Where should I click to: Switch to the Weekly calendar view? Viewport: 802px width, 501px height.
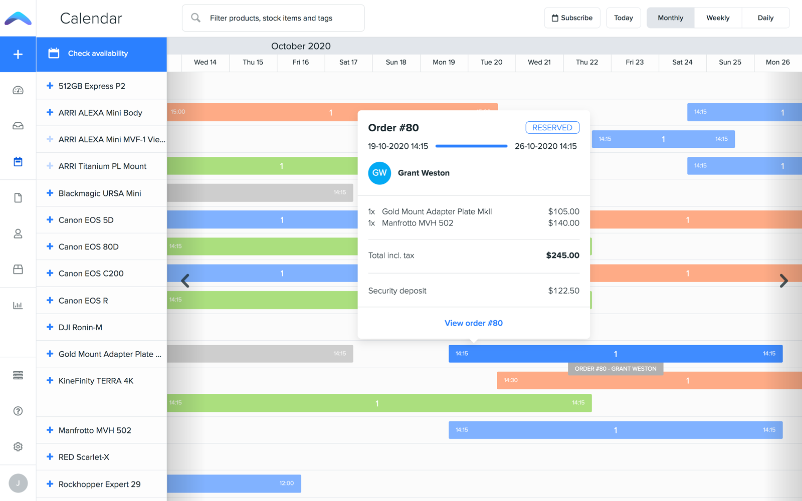717,18
